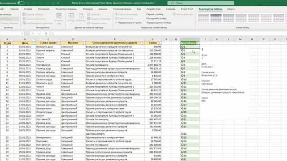Uncheck Чередующиеся строки checkbox
The height and width of the screenshot is (161, 287).
[x=116, y=23]
